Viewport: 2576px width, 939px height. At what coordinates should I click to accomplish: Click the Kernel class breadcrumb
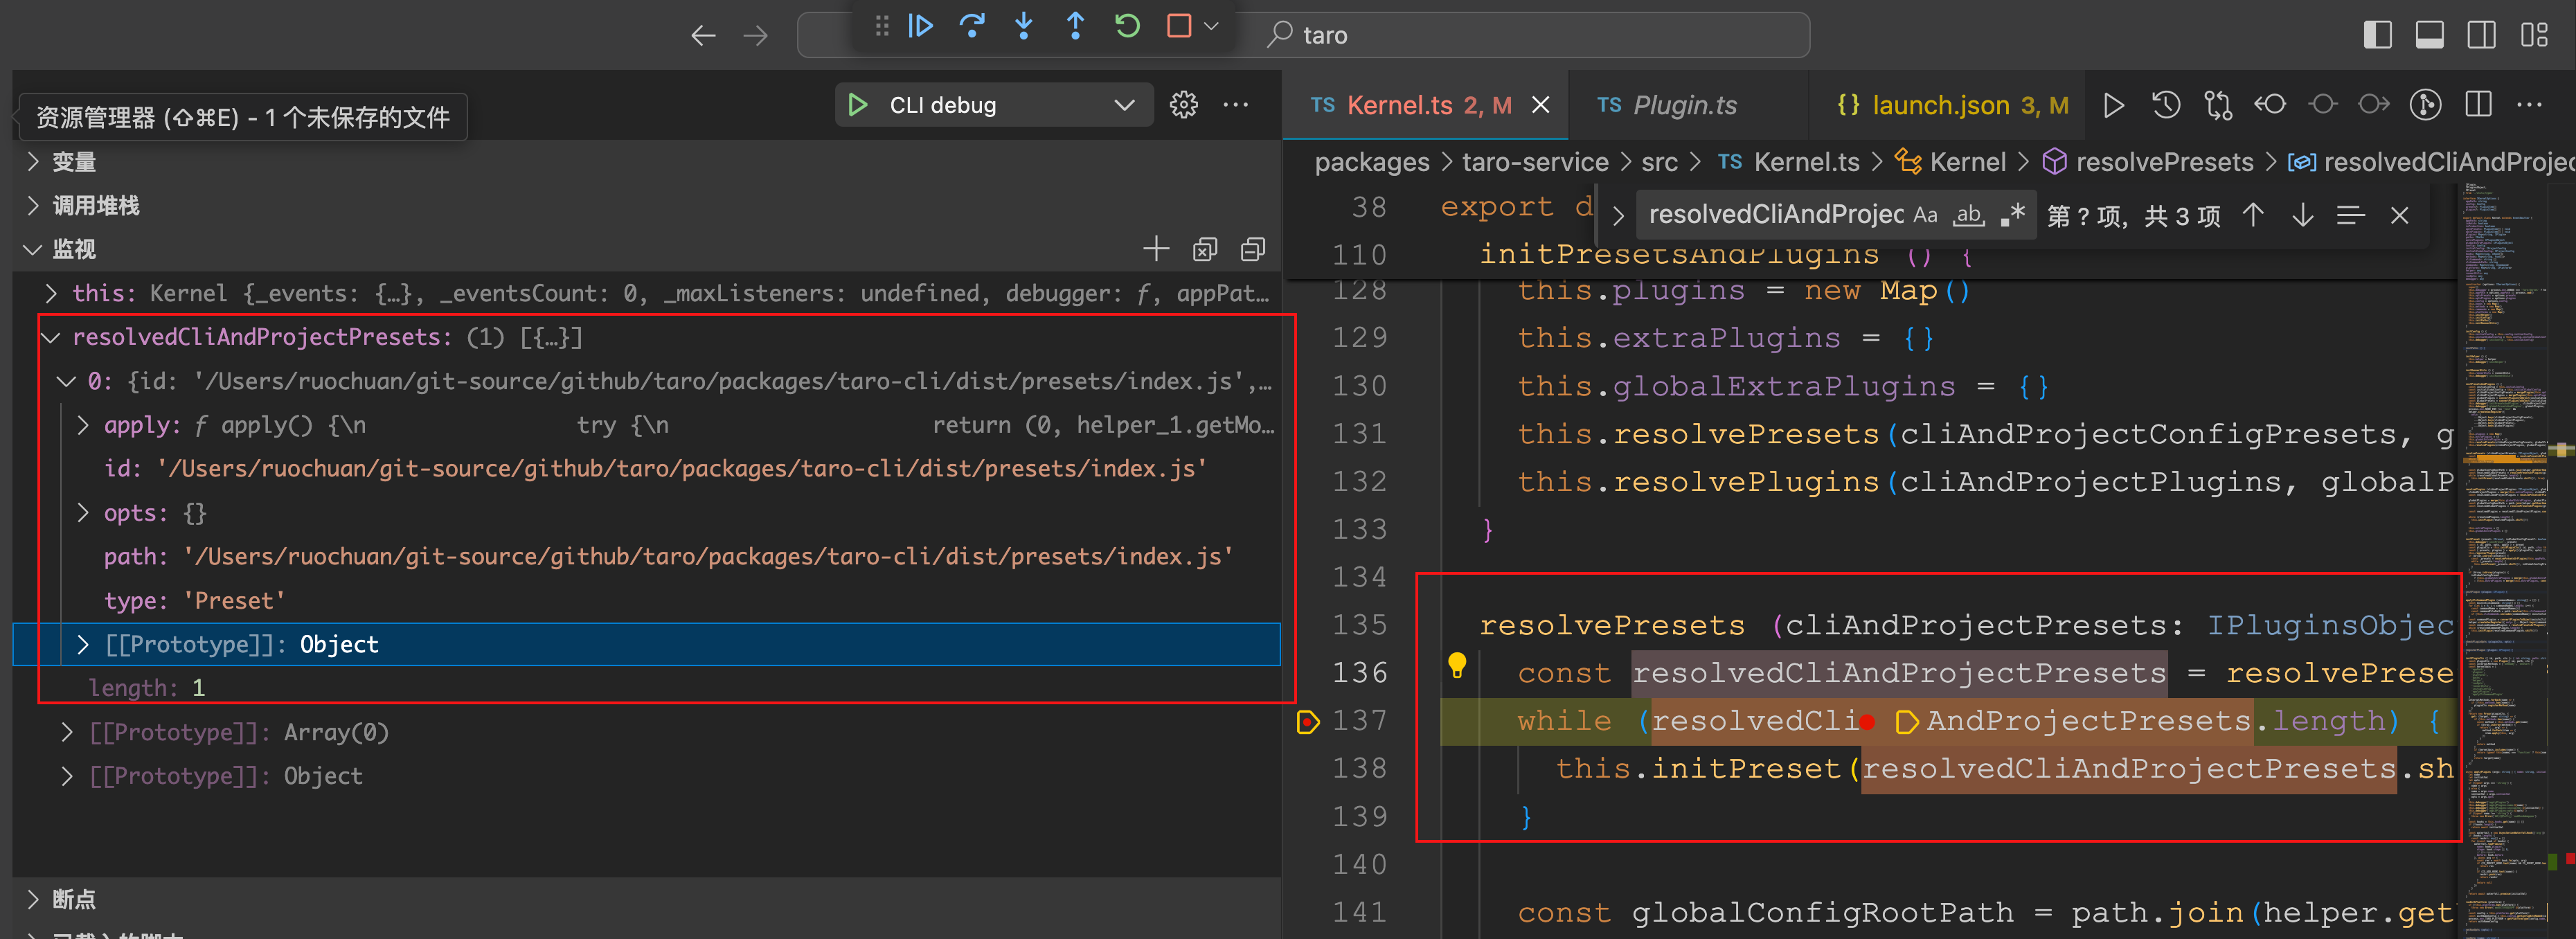(1950, 162)
